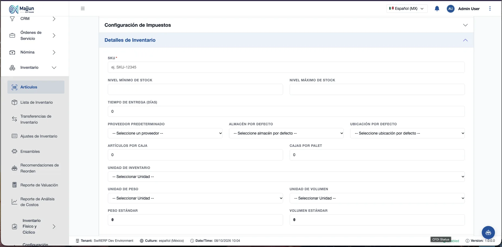Click the Majjun Software logo
Viewport: 502px width, 247px height.
(22, 9)
